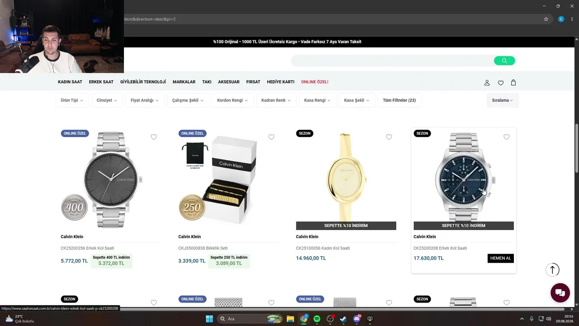Click the Windows taskbar search box

pyautogui.click(x=250, y=319)
